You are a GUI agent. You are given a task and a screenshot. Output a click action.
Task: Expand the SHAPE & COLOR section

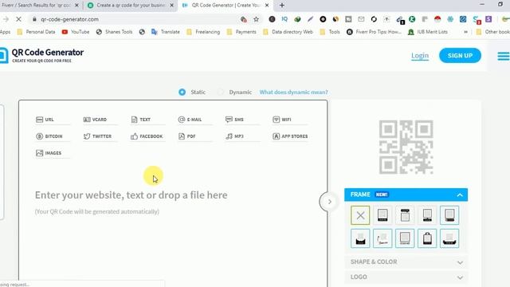click(x=406, y=262)
